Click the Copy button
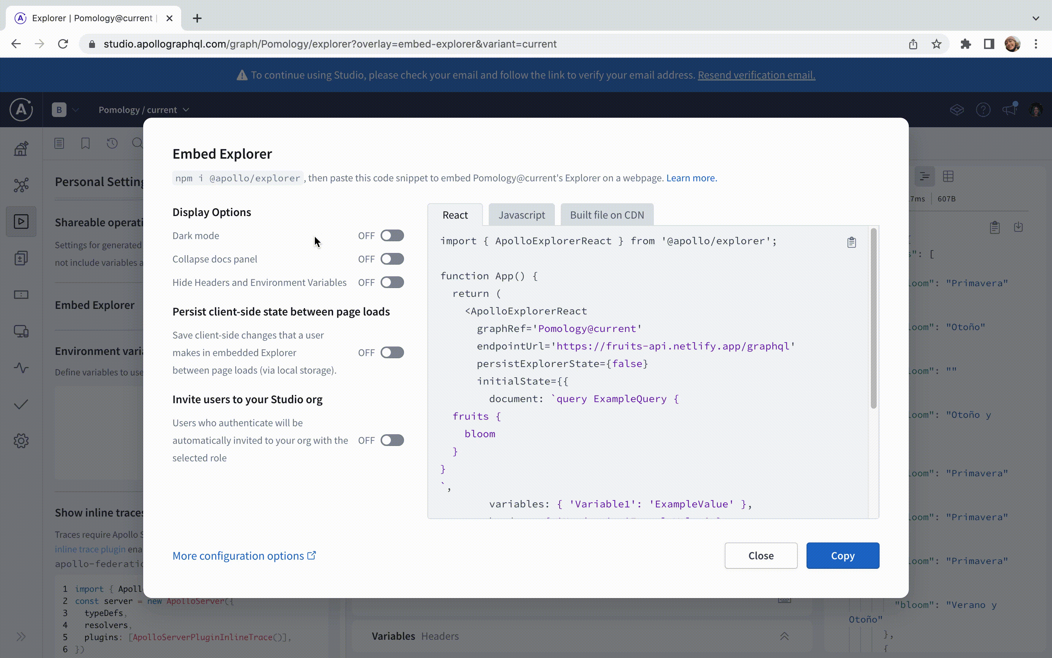This screenshot has width=1052, height=658. [842, 556]
